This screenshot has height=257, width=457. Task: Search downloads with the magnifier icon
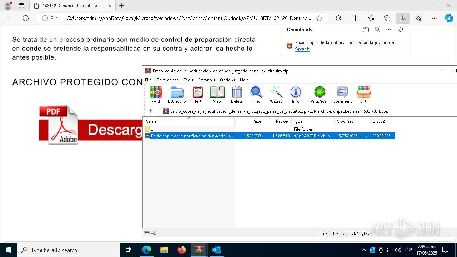(x=377, y=30)
